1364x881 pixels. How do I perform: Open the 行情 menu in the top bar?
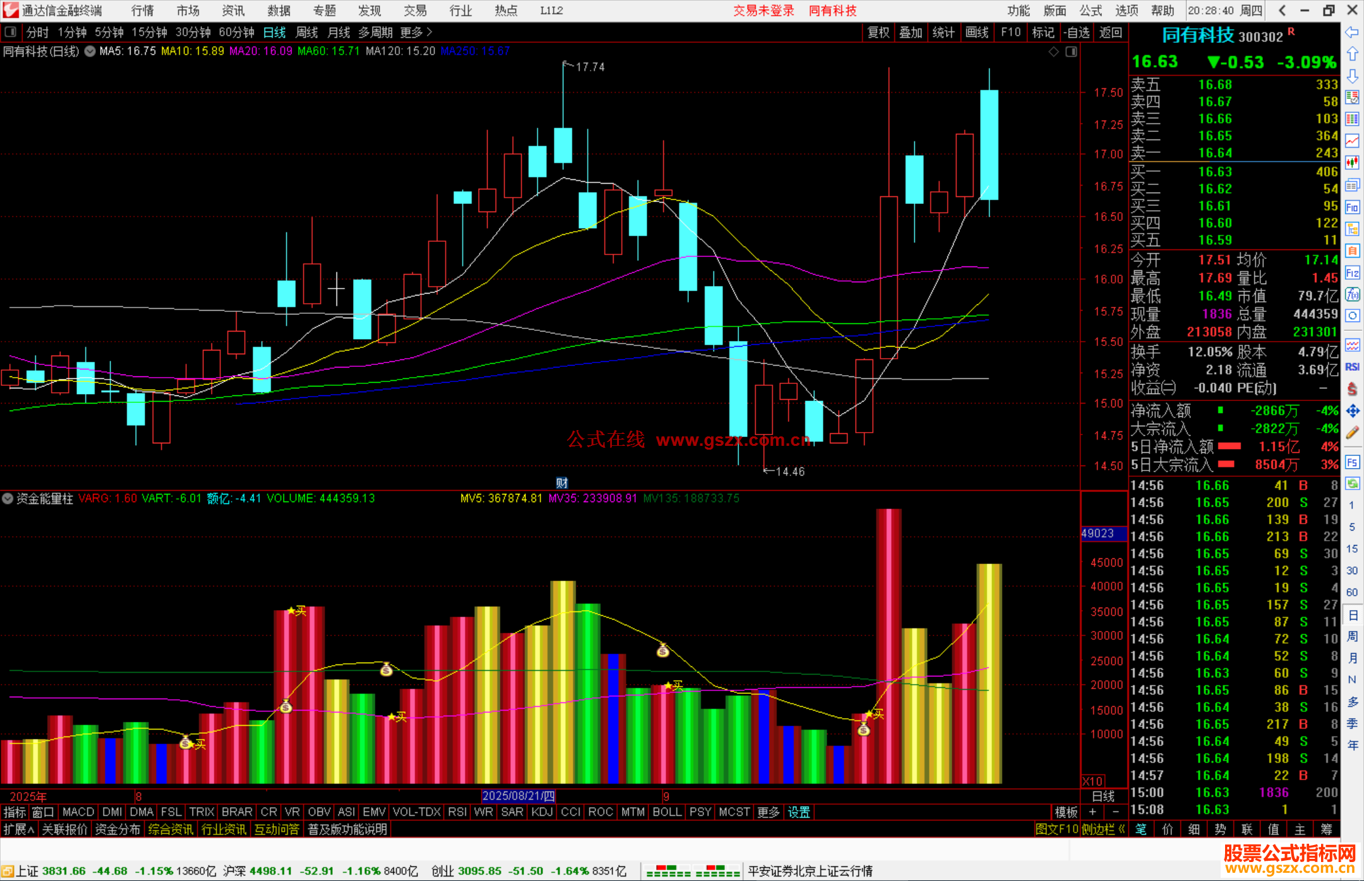[143, 11]
